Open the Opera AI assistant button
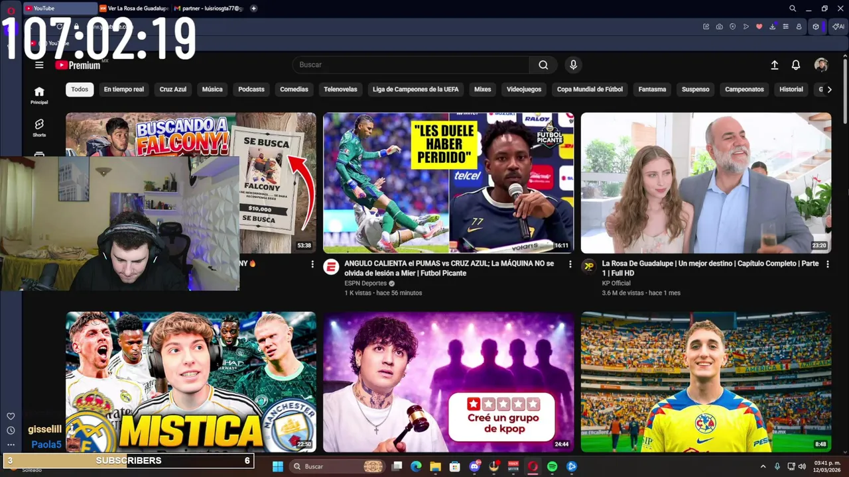The height and width of the screenshot is (477, 849). click(x=838, y=26)
